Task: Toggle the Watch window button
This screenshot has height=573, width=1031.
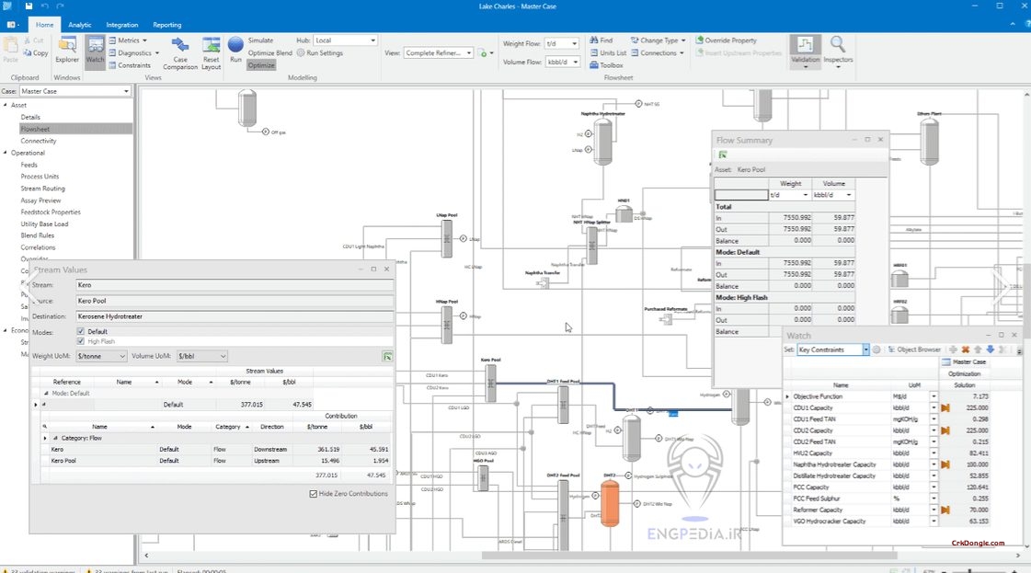Action: 96,51
